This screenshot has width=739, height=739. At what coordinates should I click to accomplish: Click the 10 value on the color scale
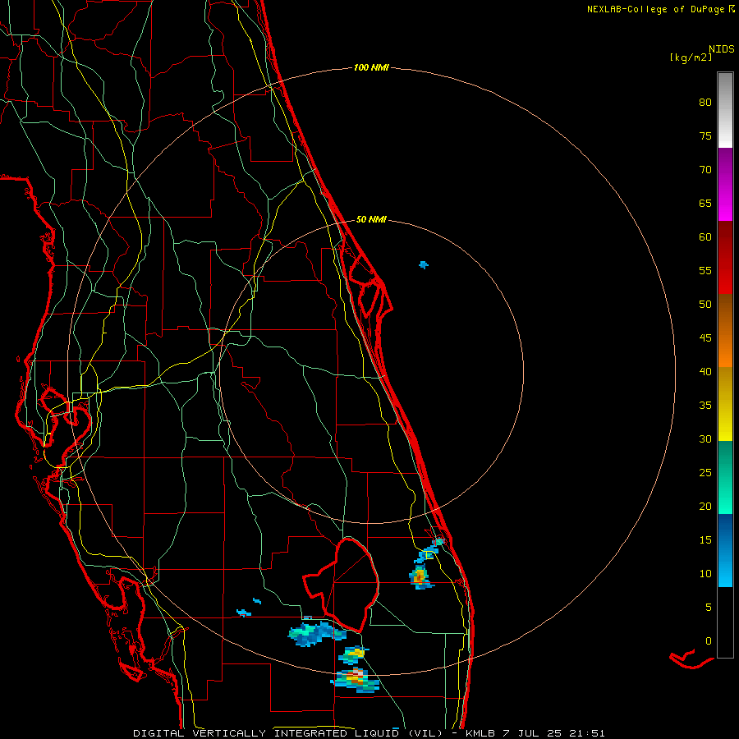click(705, 574)
